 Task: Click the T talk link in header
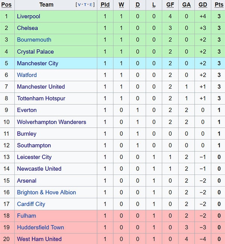click(85, 5)
